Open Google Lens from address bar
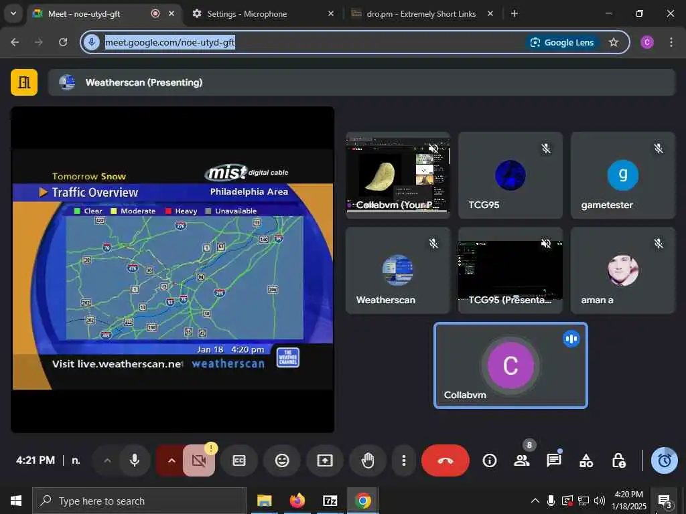Screen dimensions: 686x514 pos(562,42)
